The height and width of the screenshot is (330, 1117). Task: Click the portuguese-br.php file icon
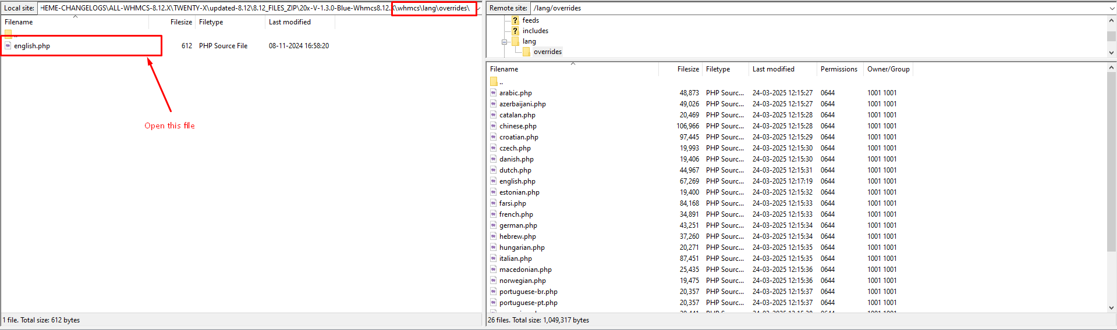coord(494,292)
